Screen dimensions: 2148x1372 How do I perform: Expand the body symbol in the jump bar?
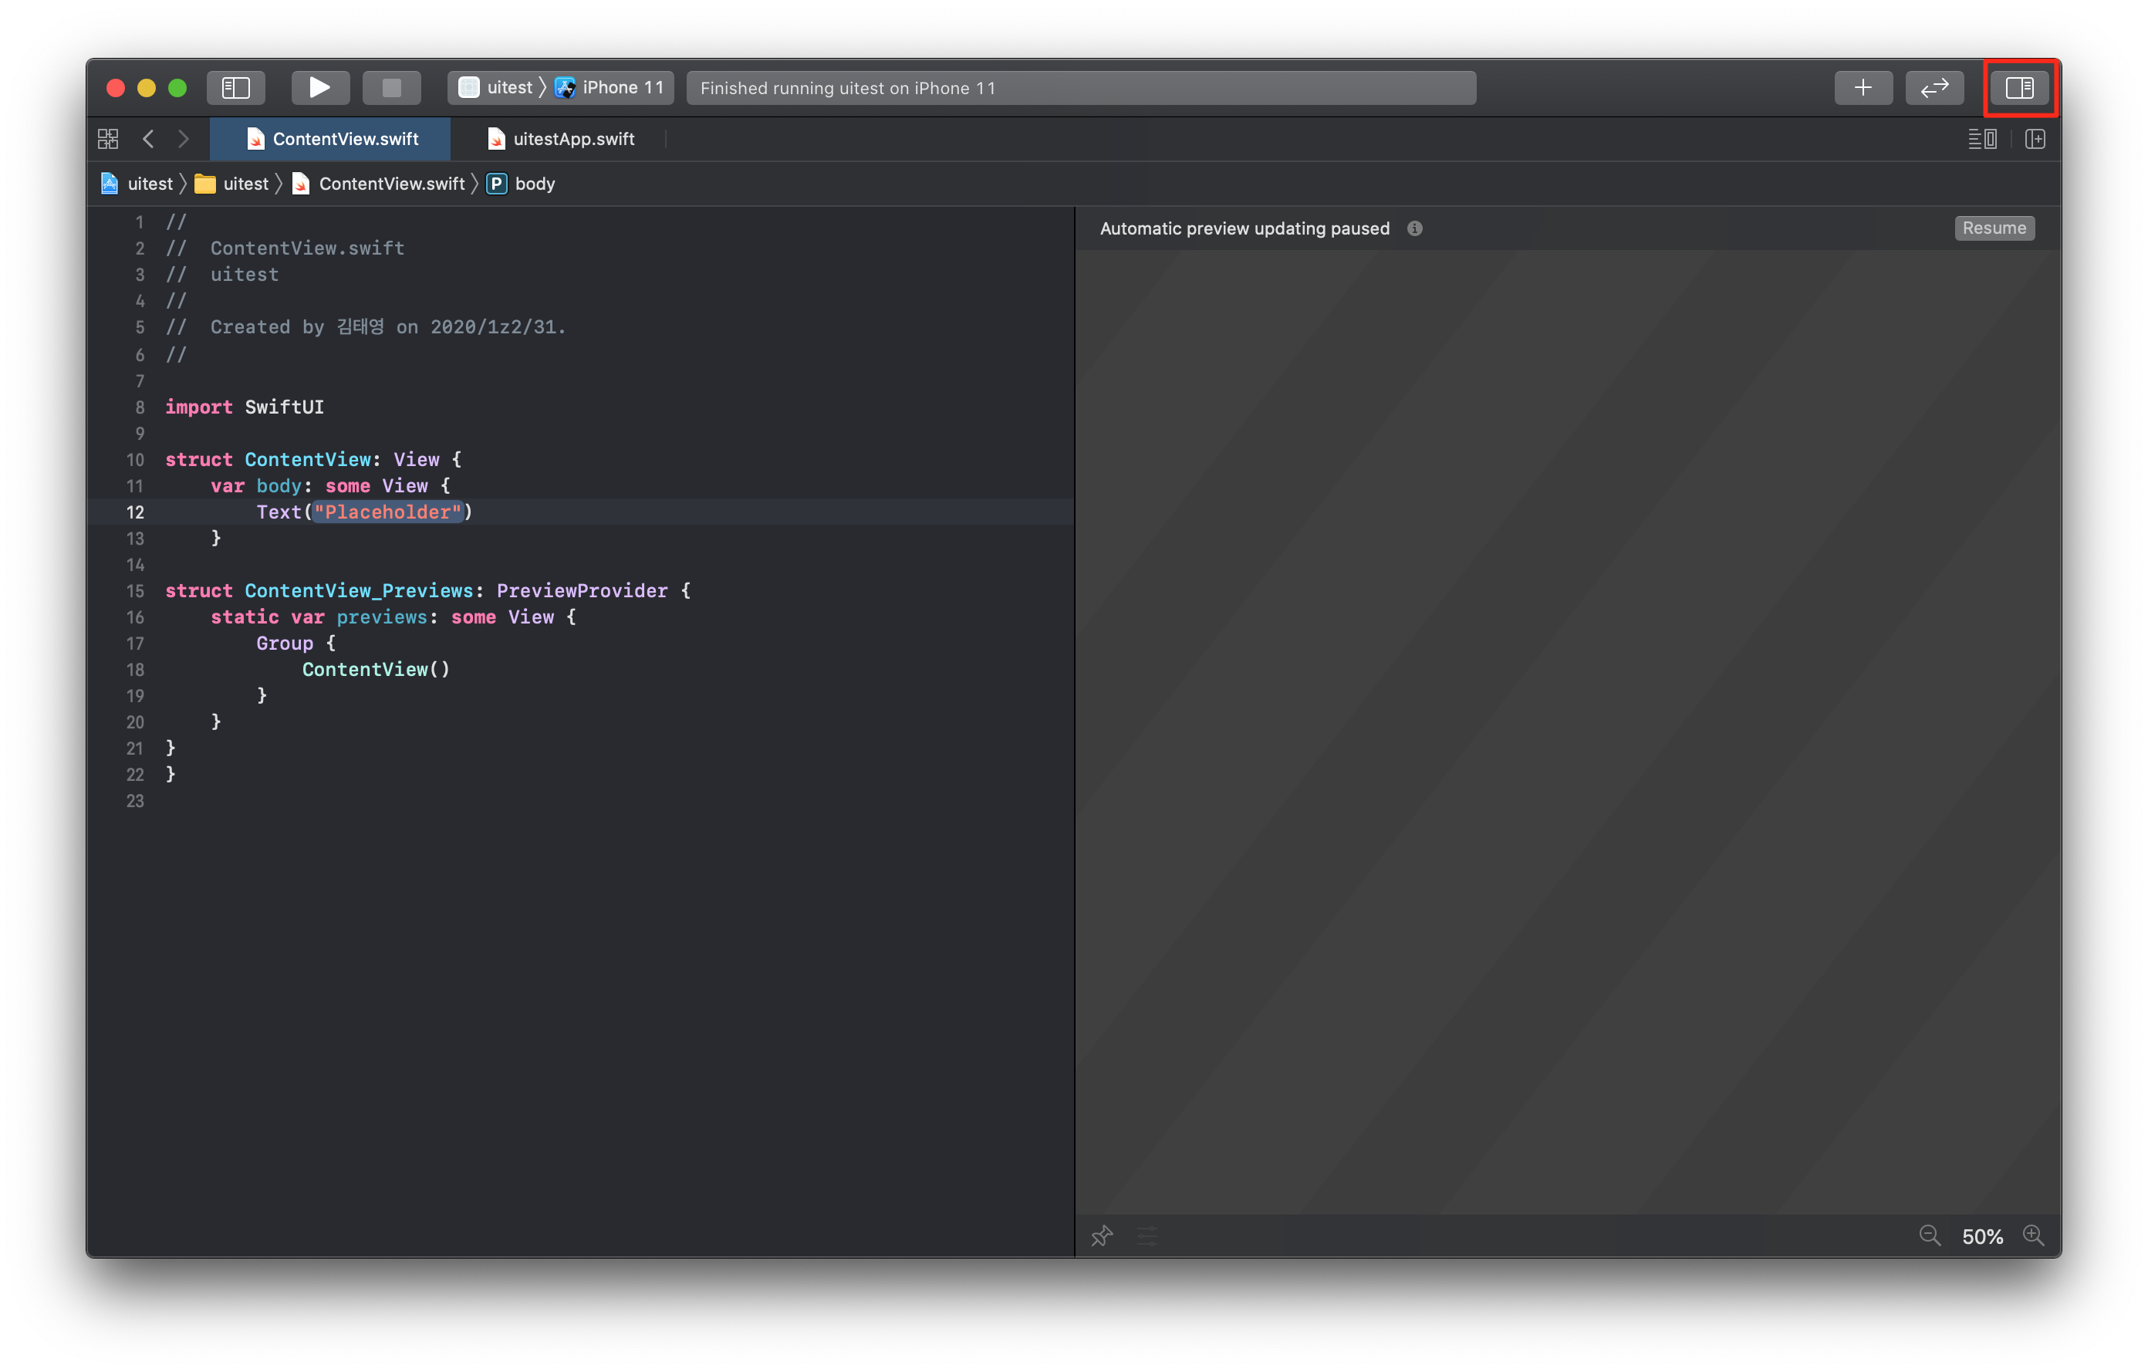[533, 184]
